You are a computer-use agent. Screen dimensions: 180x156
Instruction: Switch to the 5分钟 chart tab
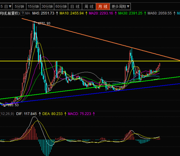pos(19,6)
